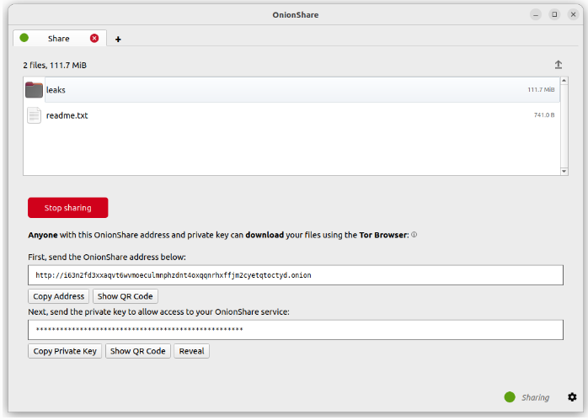This screenshot has height=420, width=588.
Task: Click the masked private key field
Action: 295,330
